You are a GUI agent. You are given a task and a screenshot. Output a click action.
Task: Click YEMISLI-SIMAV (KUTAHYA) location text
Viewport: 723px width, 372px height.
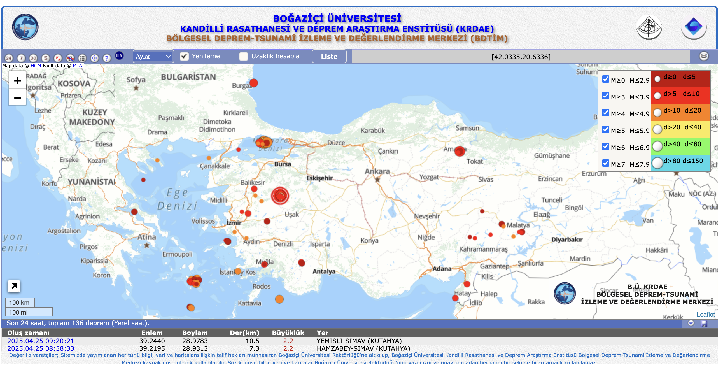(x=359, y=341)
